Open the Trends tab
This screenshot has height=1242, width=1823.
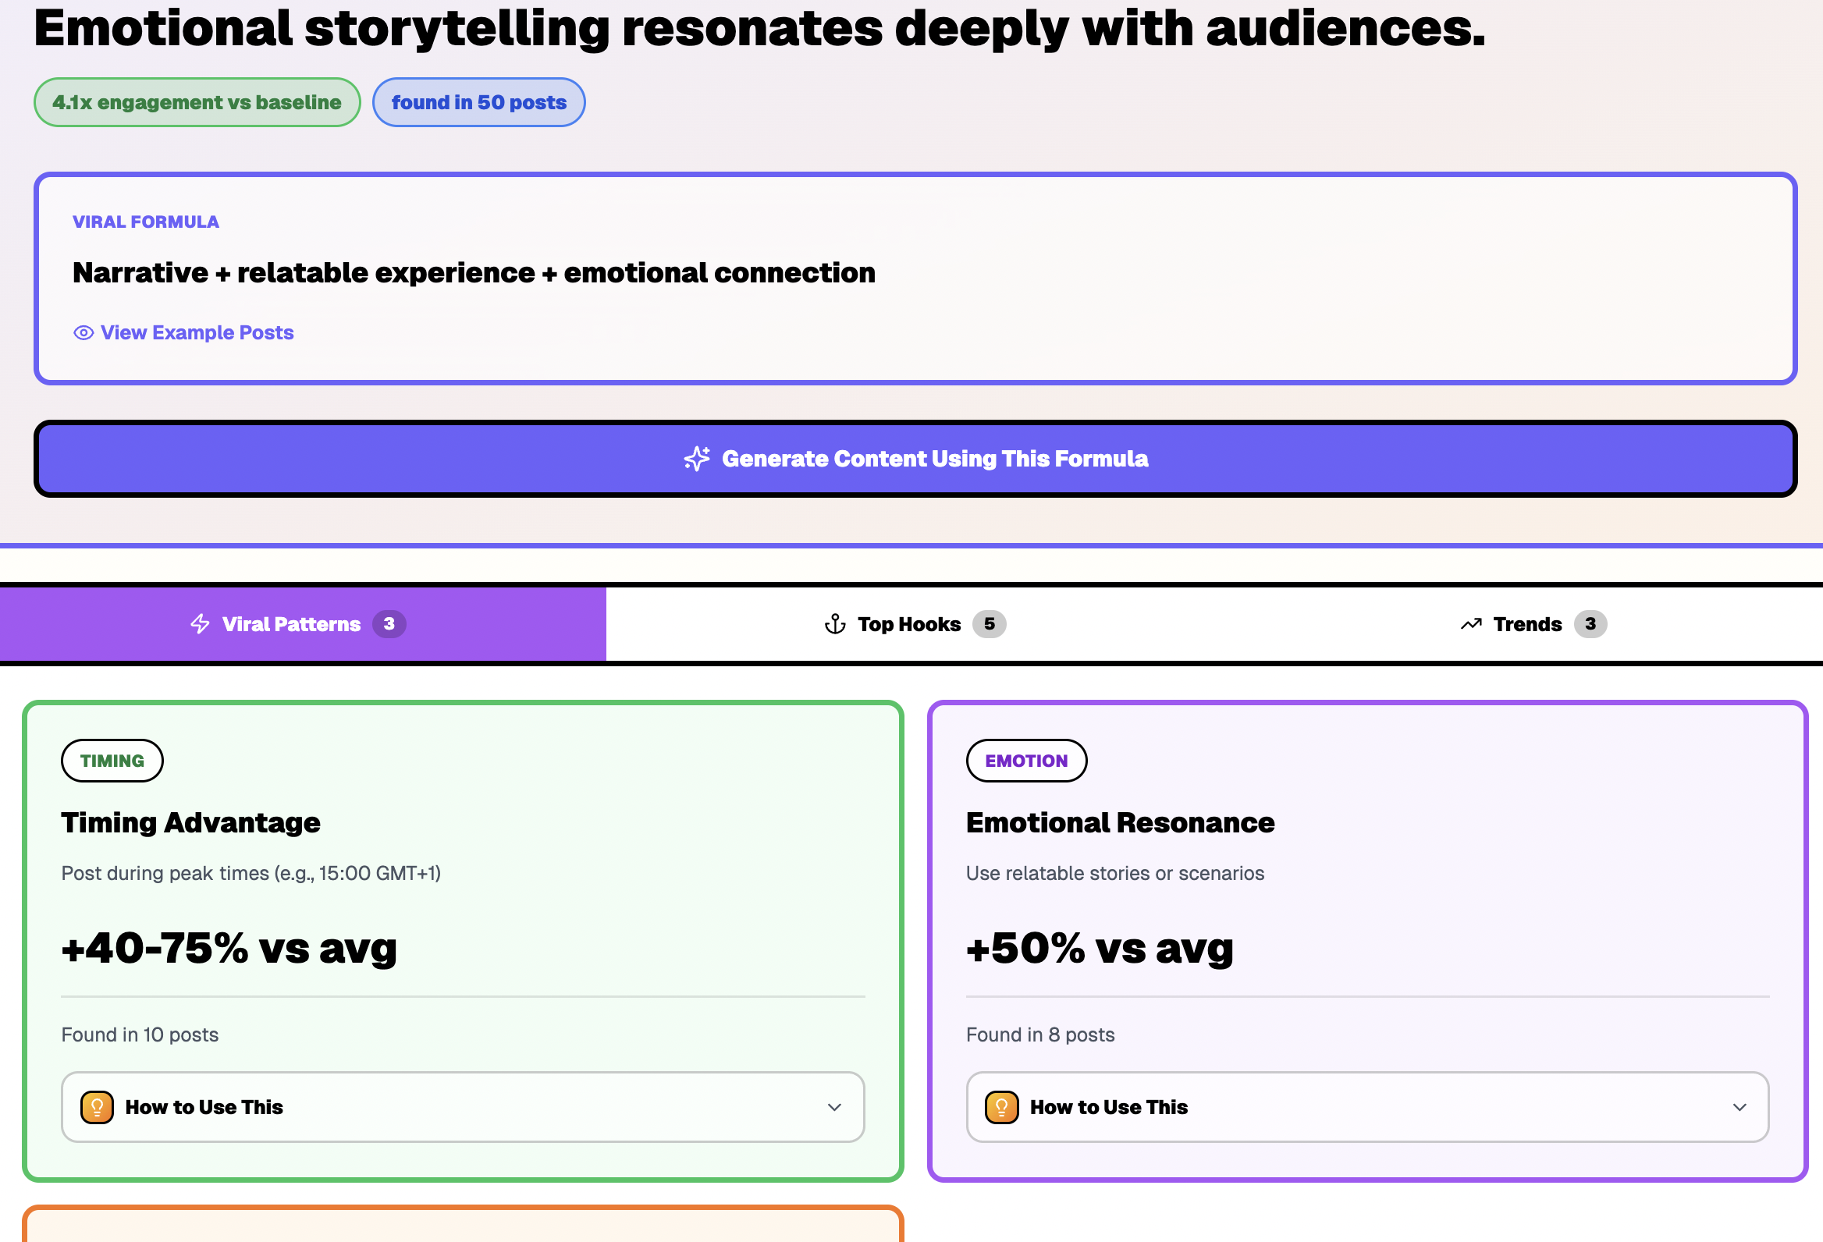(x=1526, y=624)
